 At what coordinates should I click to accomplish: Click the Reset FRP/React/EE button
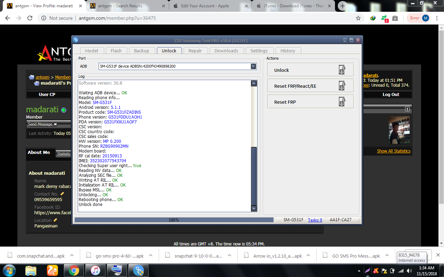(310, 86)
